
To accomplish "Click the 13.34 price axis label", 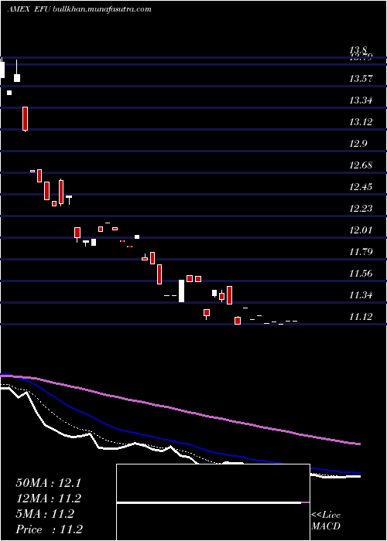I will [x=361, y=100].
